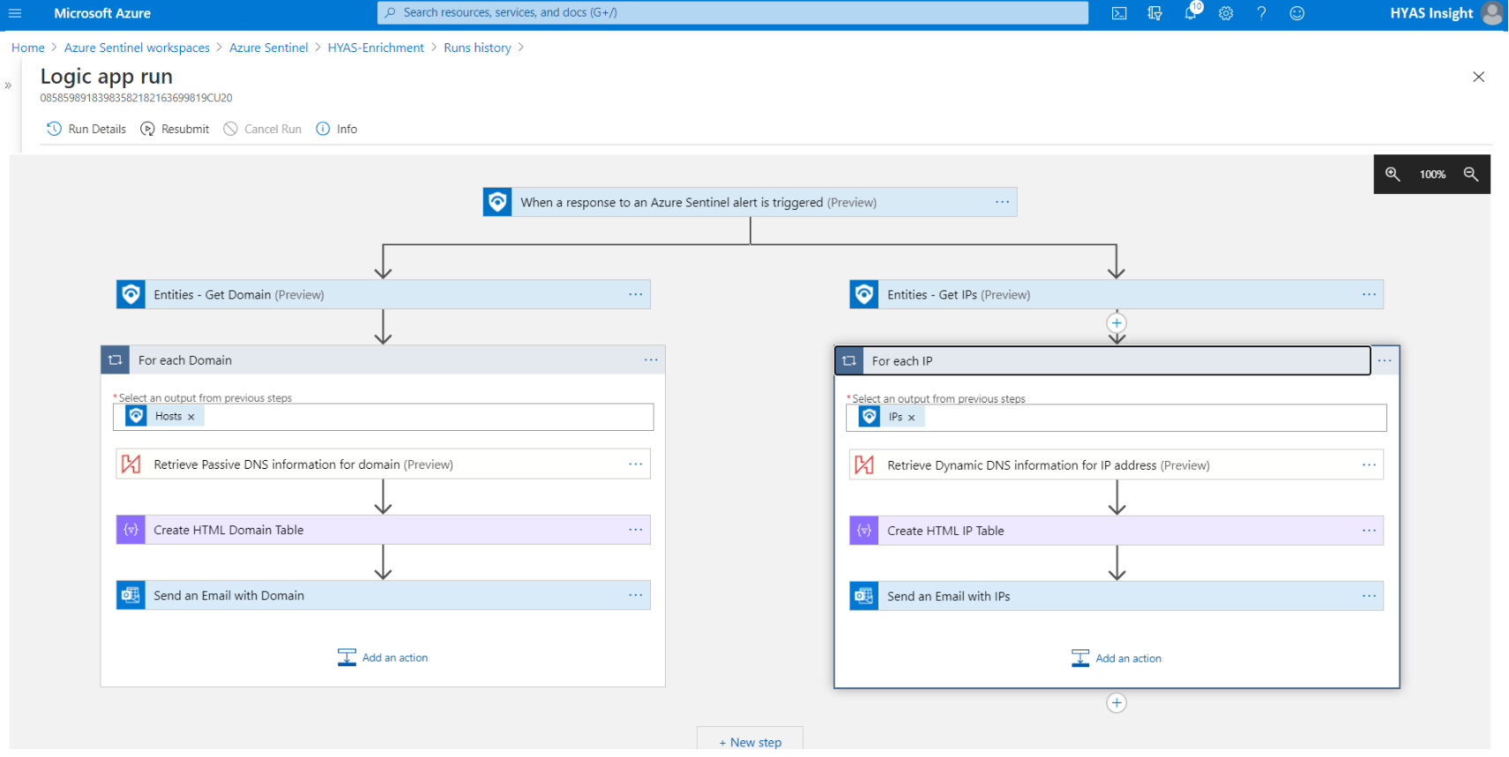Open the help question mark
This screenshot has width=1509, height=757.
(1261, 13)
